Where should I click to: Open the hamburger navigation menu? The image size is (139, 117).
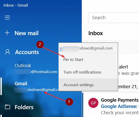pos(7,18)
